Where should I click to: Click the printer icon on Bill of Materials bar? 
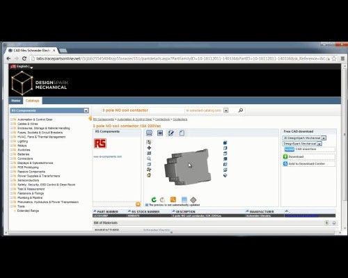pos(334,222)
